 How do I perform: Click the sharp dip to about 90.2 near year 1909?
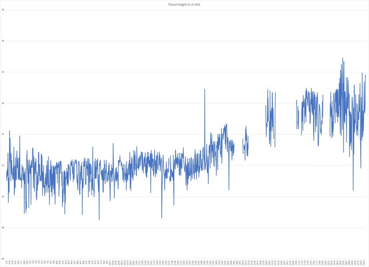click(353, 190)
